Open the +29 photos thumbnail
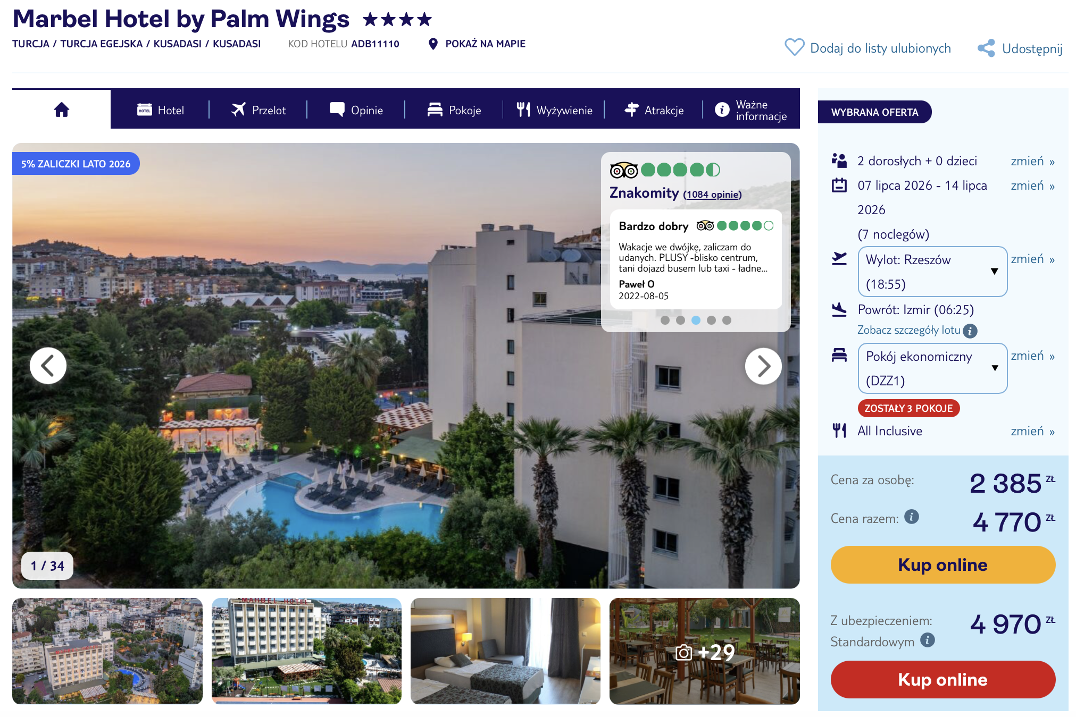This screenshot has width=1076, height=717. [x=704, y=651]
